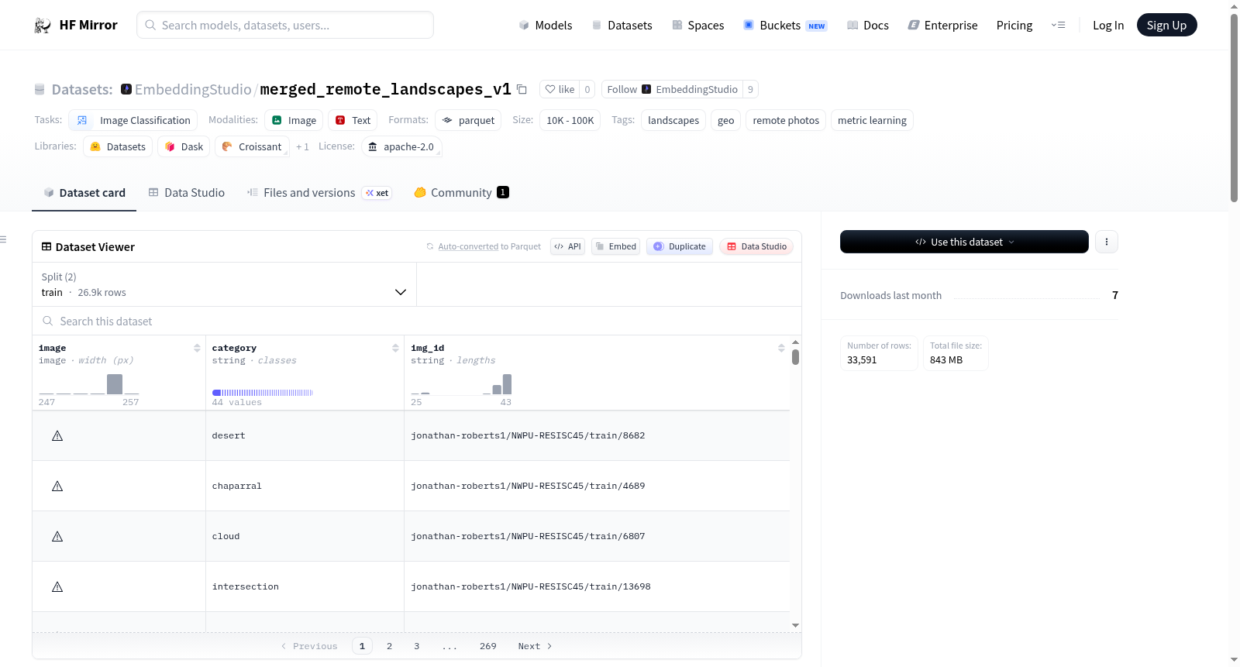Click warning icon in desert row
Viewport: 1240px width, 667px height.
[x=57, y=436]
